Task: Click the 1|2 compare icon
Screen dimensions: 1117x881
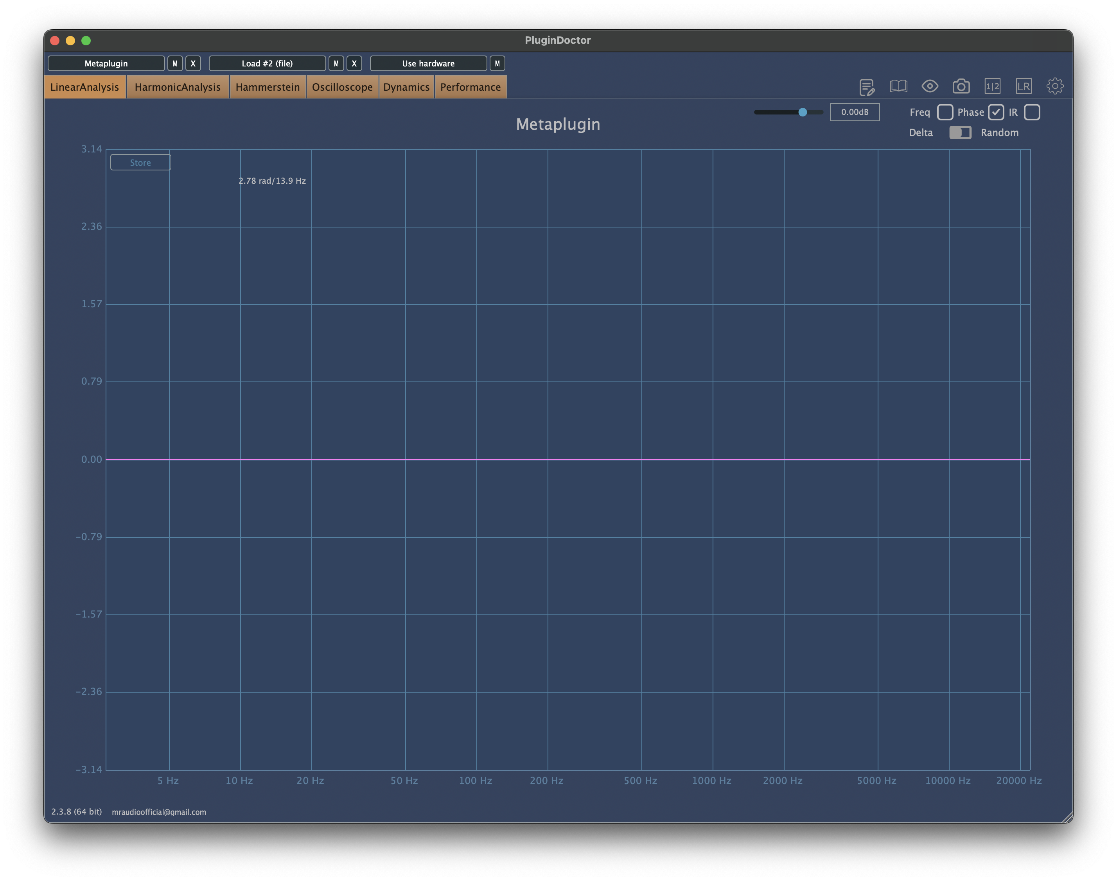Action: point(992,86)
